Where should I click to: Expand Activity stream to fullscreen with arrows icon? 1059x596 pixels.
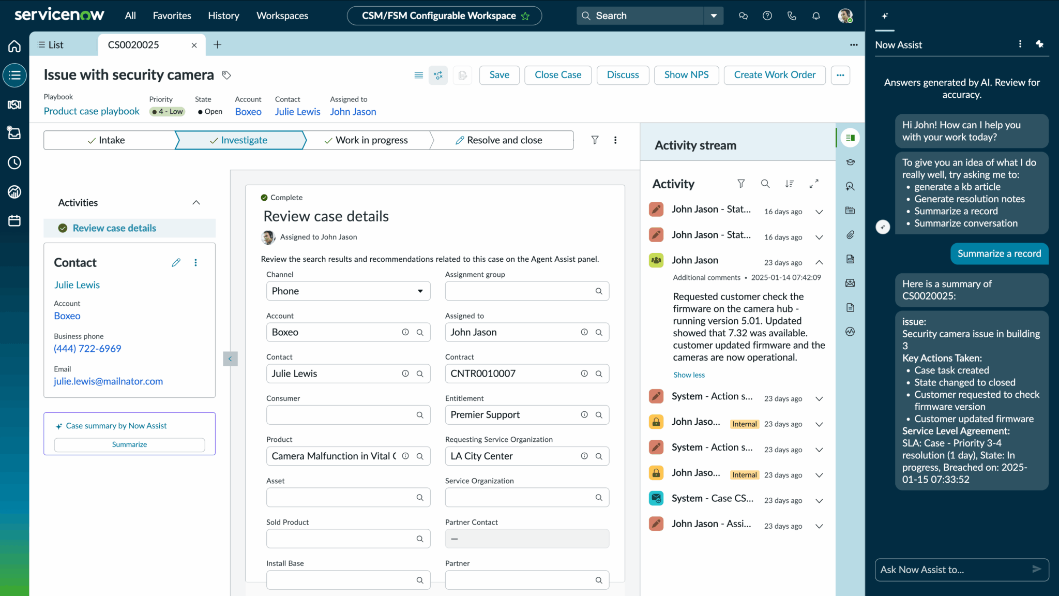point(814,184)
